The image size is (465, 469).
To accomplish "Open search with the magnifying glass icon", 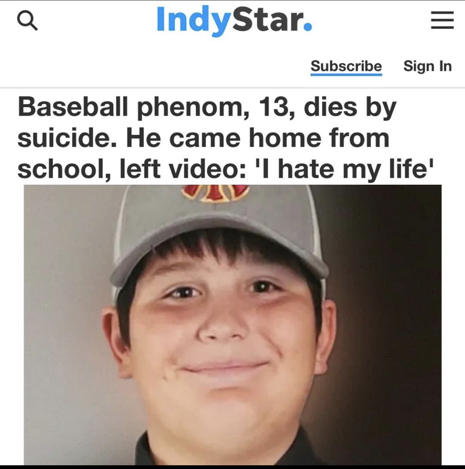I will [27, 20].
